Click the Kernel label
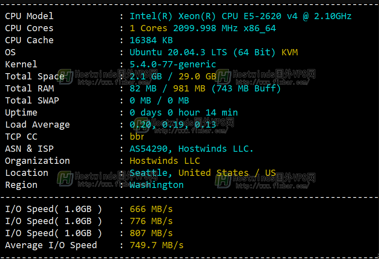This screenshot has height=259, width=379. click(21, 64)
